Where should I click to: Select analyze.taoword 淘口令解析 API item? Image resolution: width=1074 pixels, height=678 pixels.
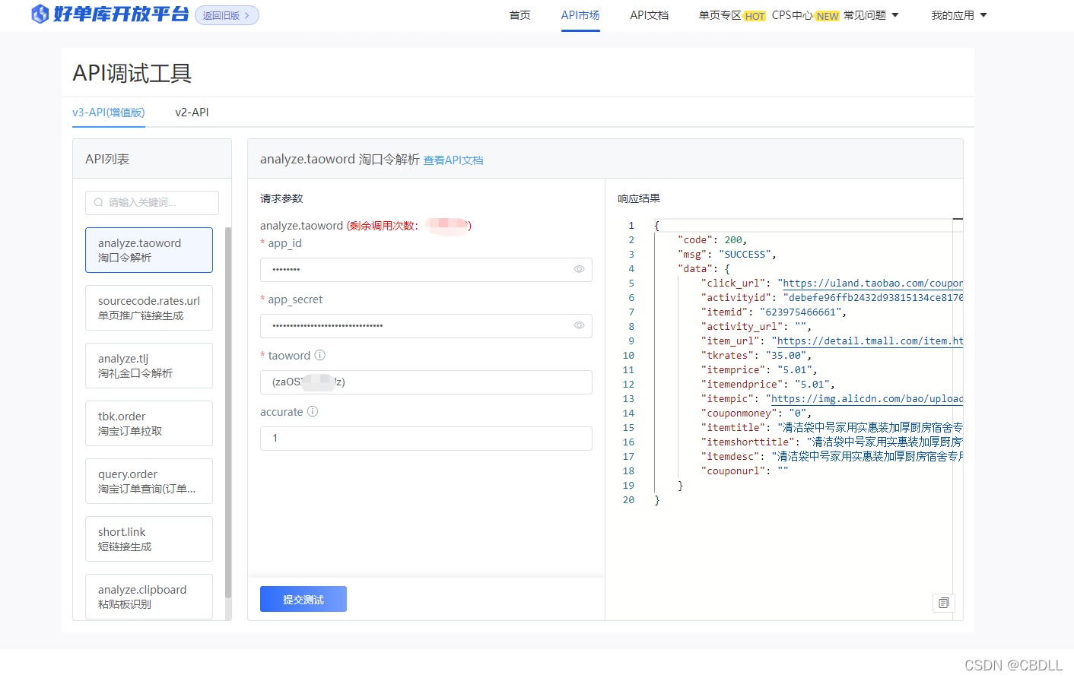coord(149,250)
